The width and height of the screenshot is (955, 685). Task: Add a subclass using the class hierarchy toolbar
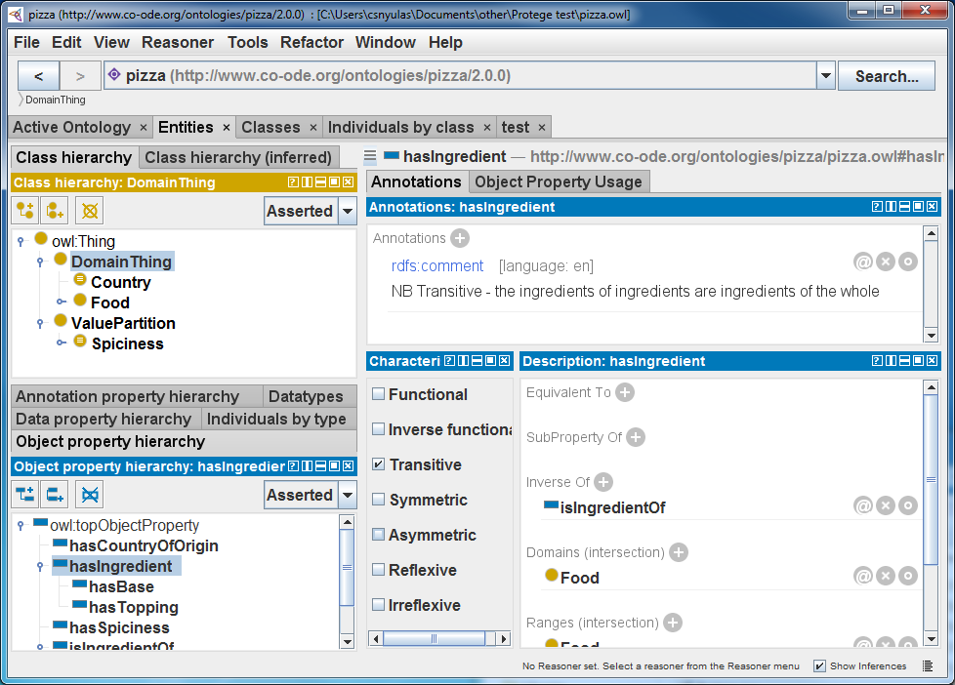coord(23,210)
